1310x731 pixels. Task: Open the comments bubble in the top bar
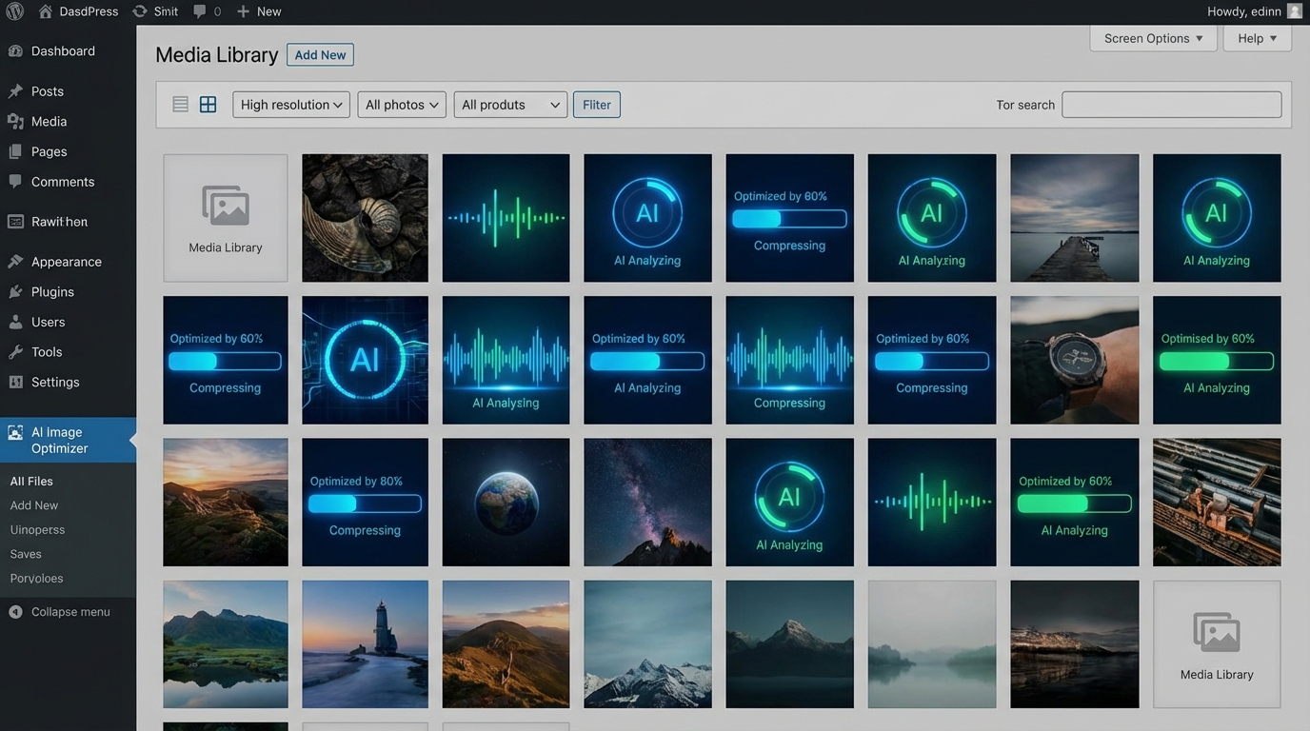pos(201,10)
